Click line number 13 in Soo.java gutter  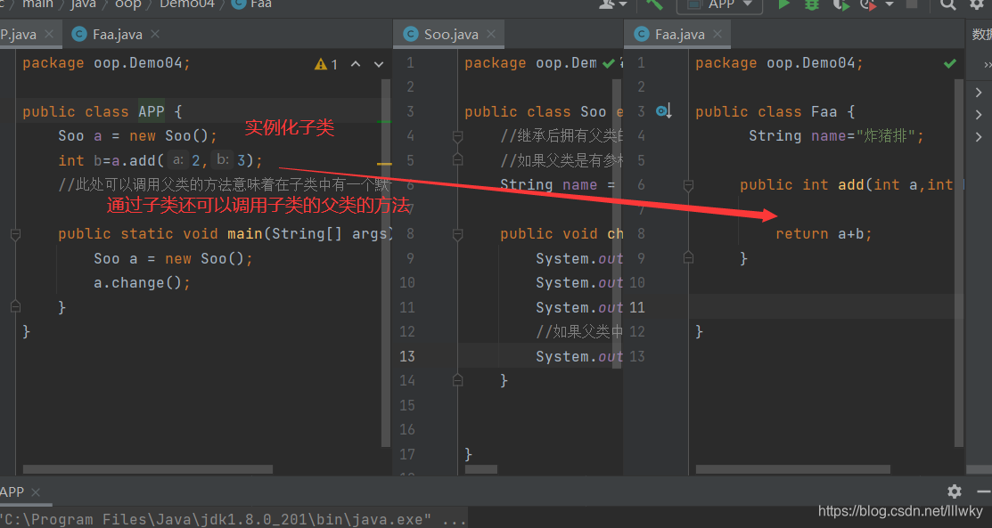[407, 357]
